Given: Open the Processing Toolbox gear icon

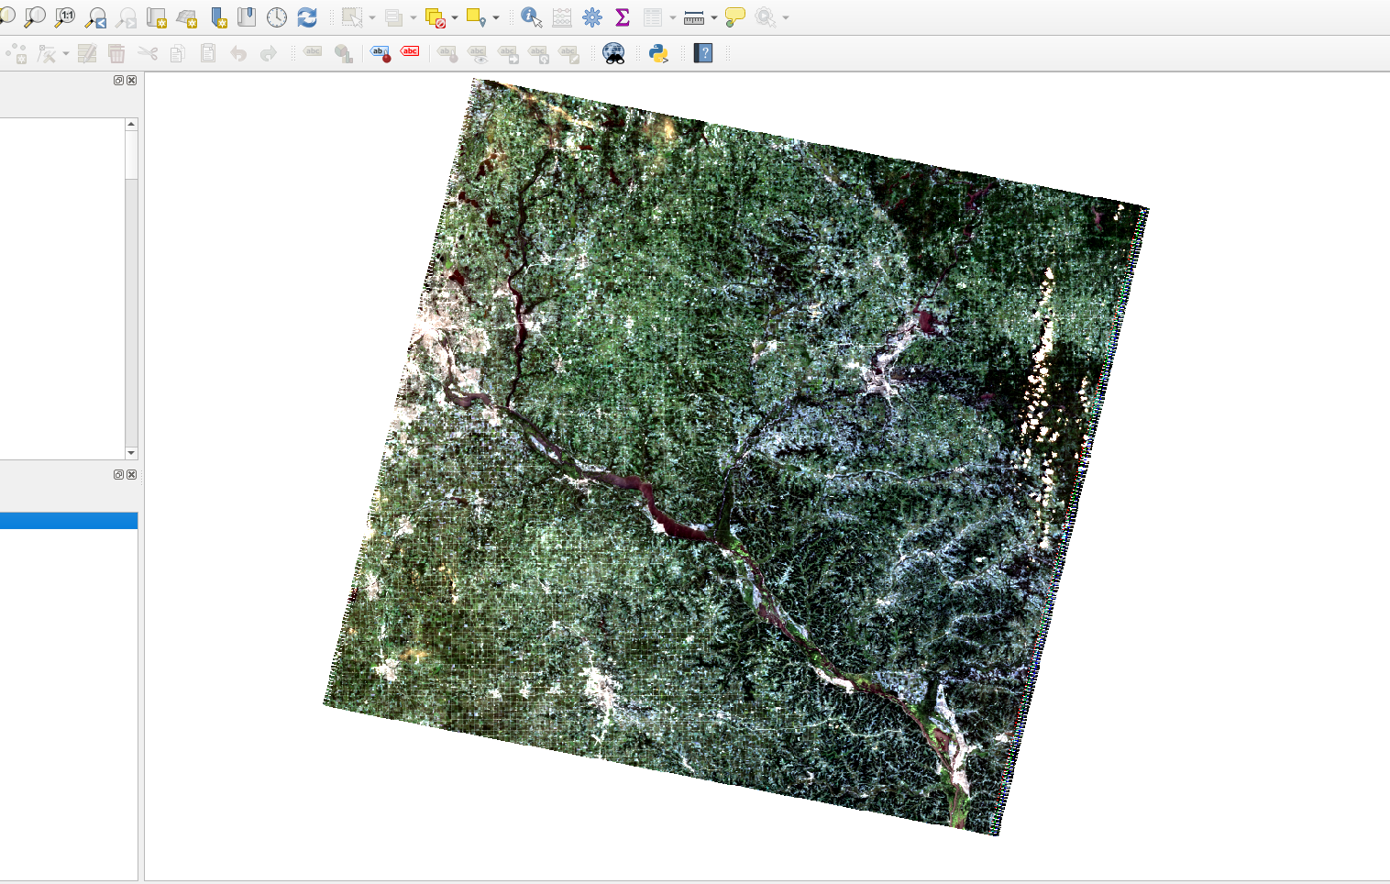Looking at the screenshot, I should click(592, 17).
